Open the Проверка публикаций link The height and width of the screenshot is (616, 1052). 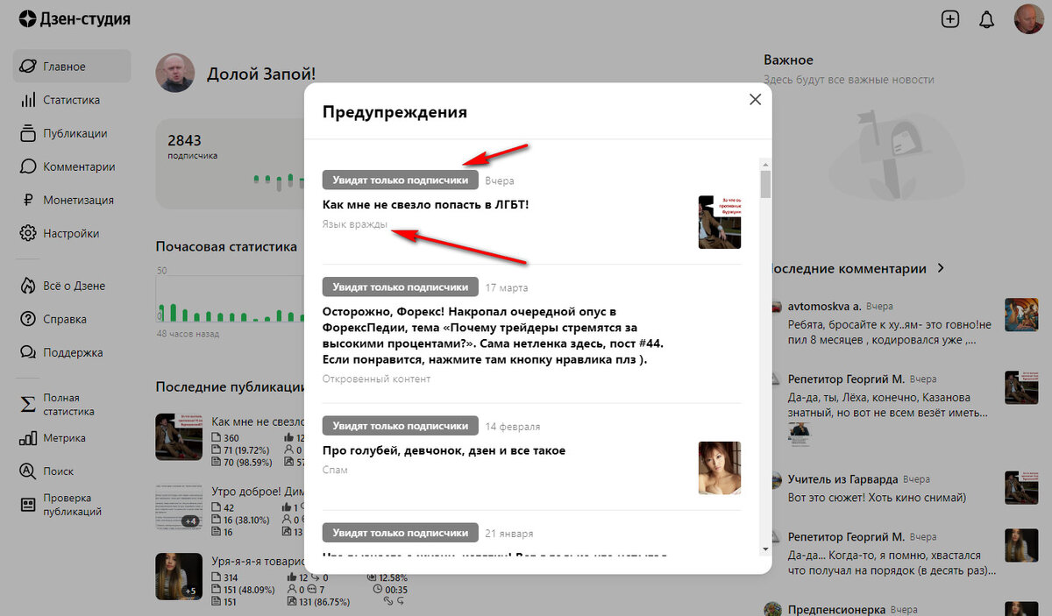coord(72,505)
